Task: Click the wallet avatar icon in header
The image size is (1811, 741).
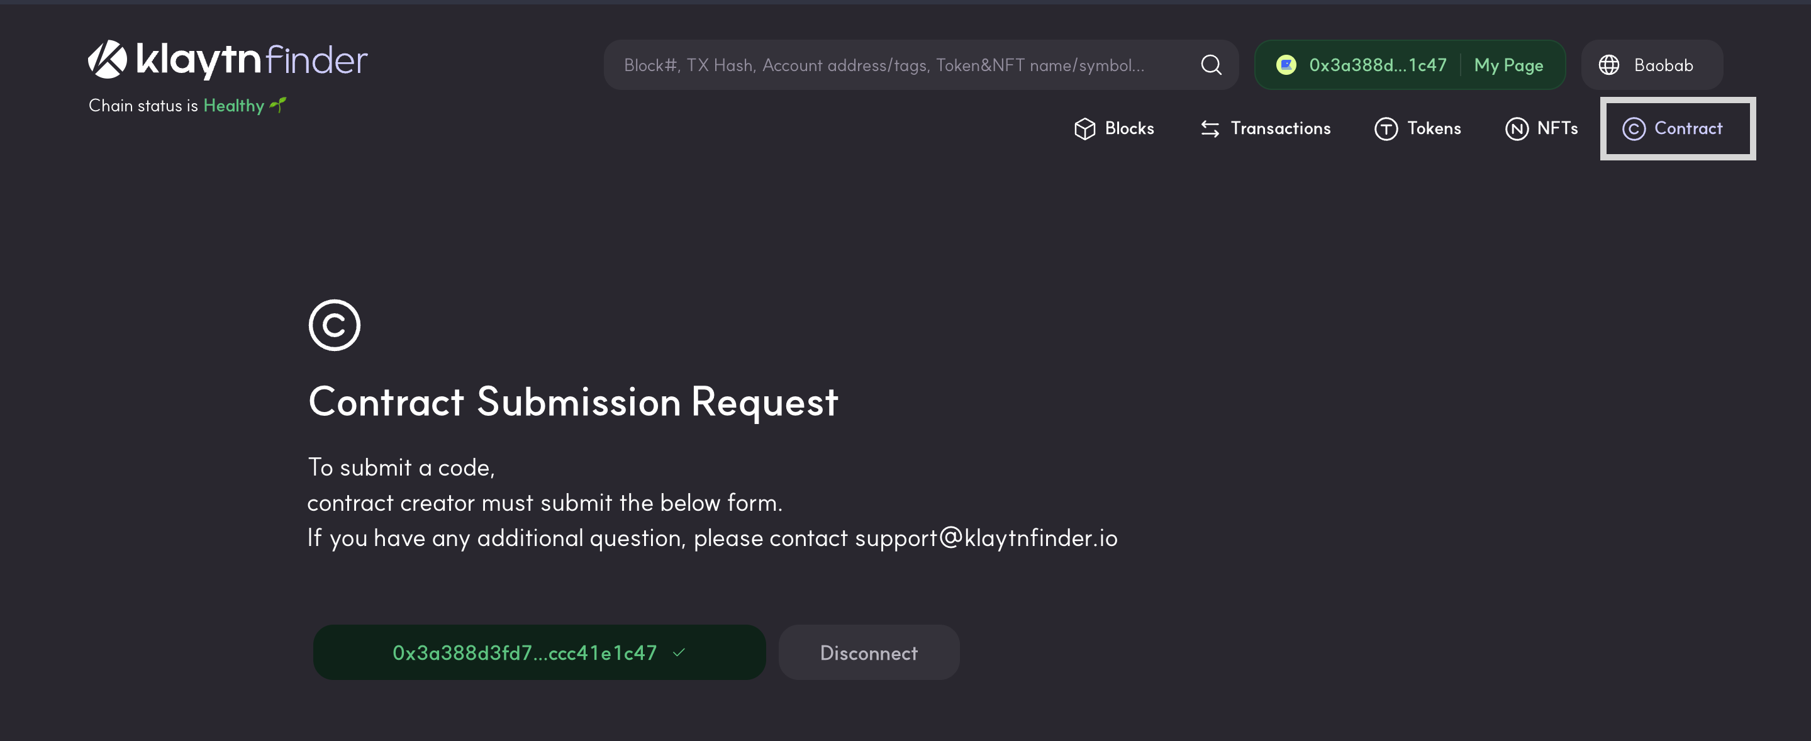Action: point(1286,65)
